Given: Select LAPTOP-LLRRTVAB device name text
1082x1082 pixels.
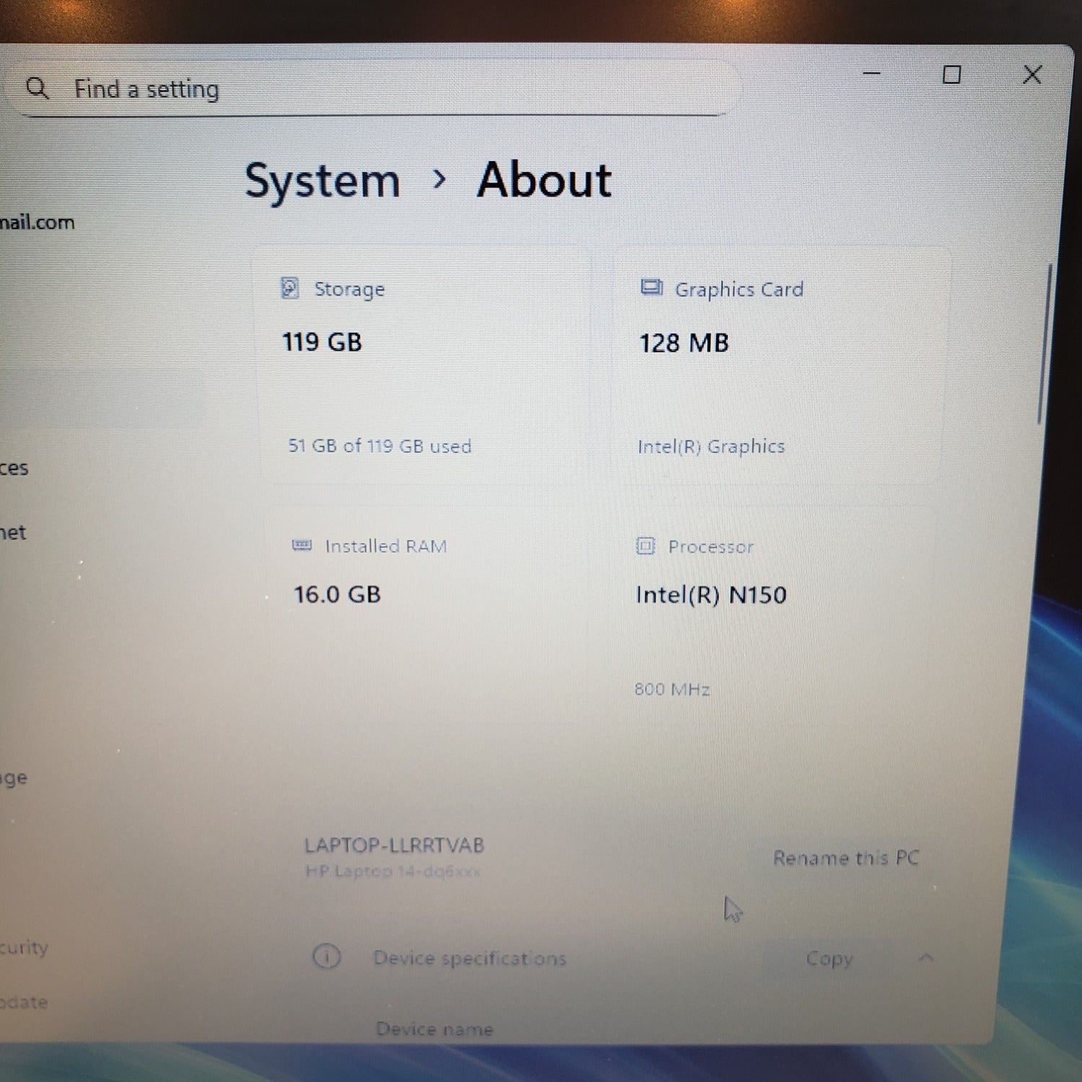Looking at the screenshot, I should point(394,845).
